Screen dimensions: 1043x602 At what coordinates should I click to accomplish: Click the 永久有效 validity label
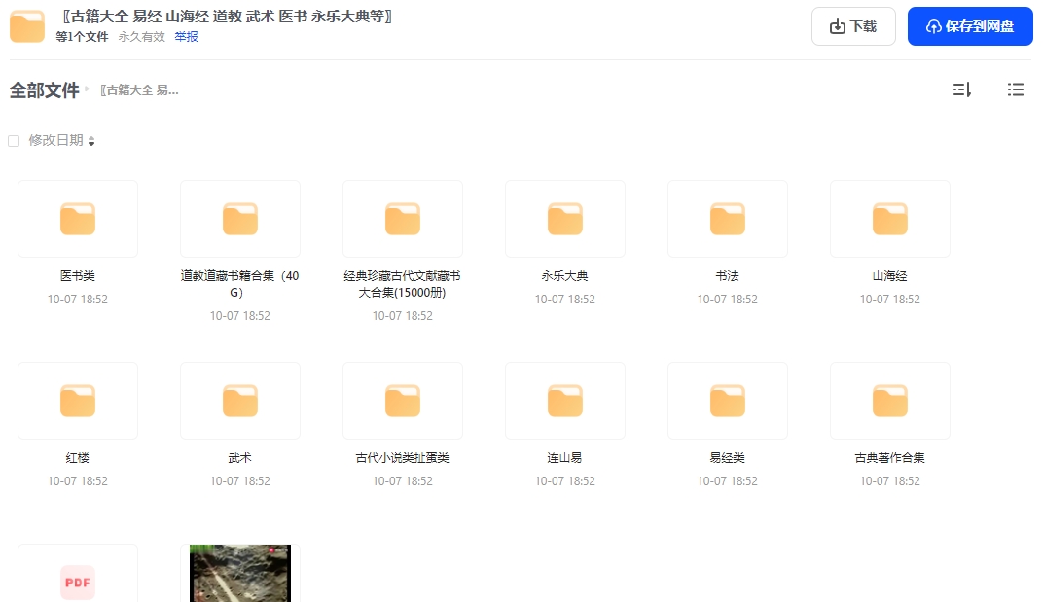tap(142, 37)
